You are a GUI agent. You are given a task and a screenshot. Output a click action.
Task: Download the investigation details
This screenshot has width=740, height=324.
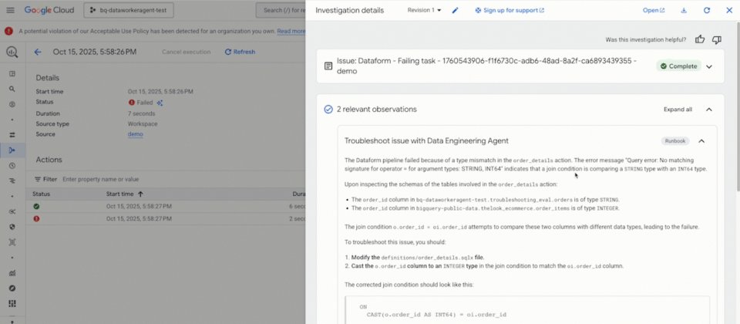[684, 11]
